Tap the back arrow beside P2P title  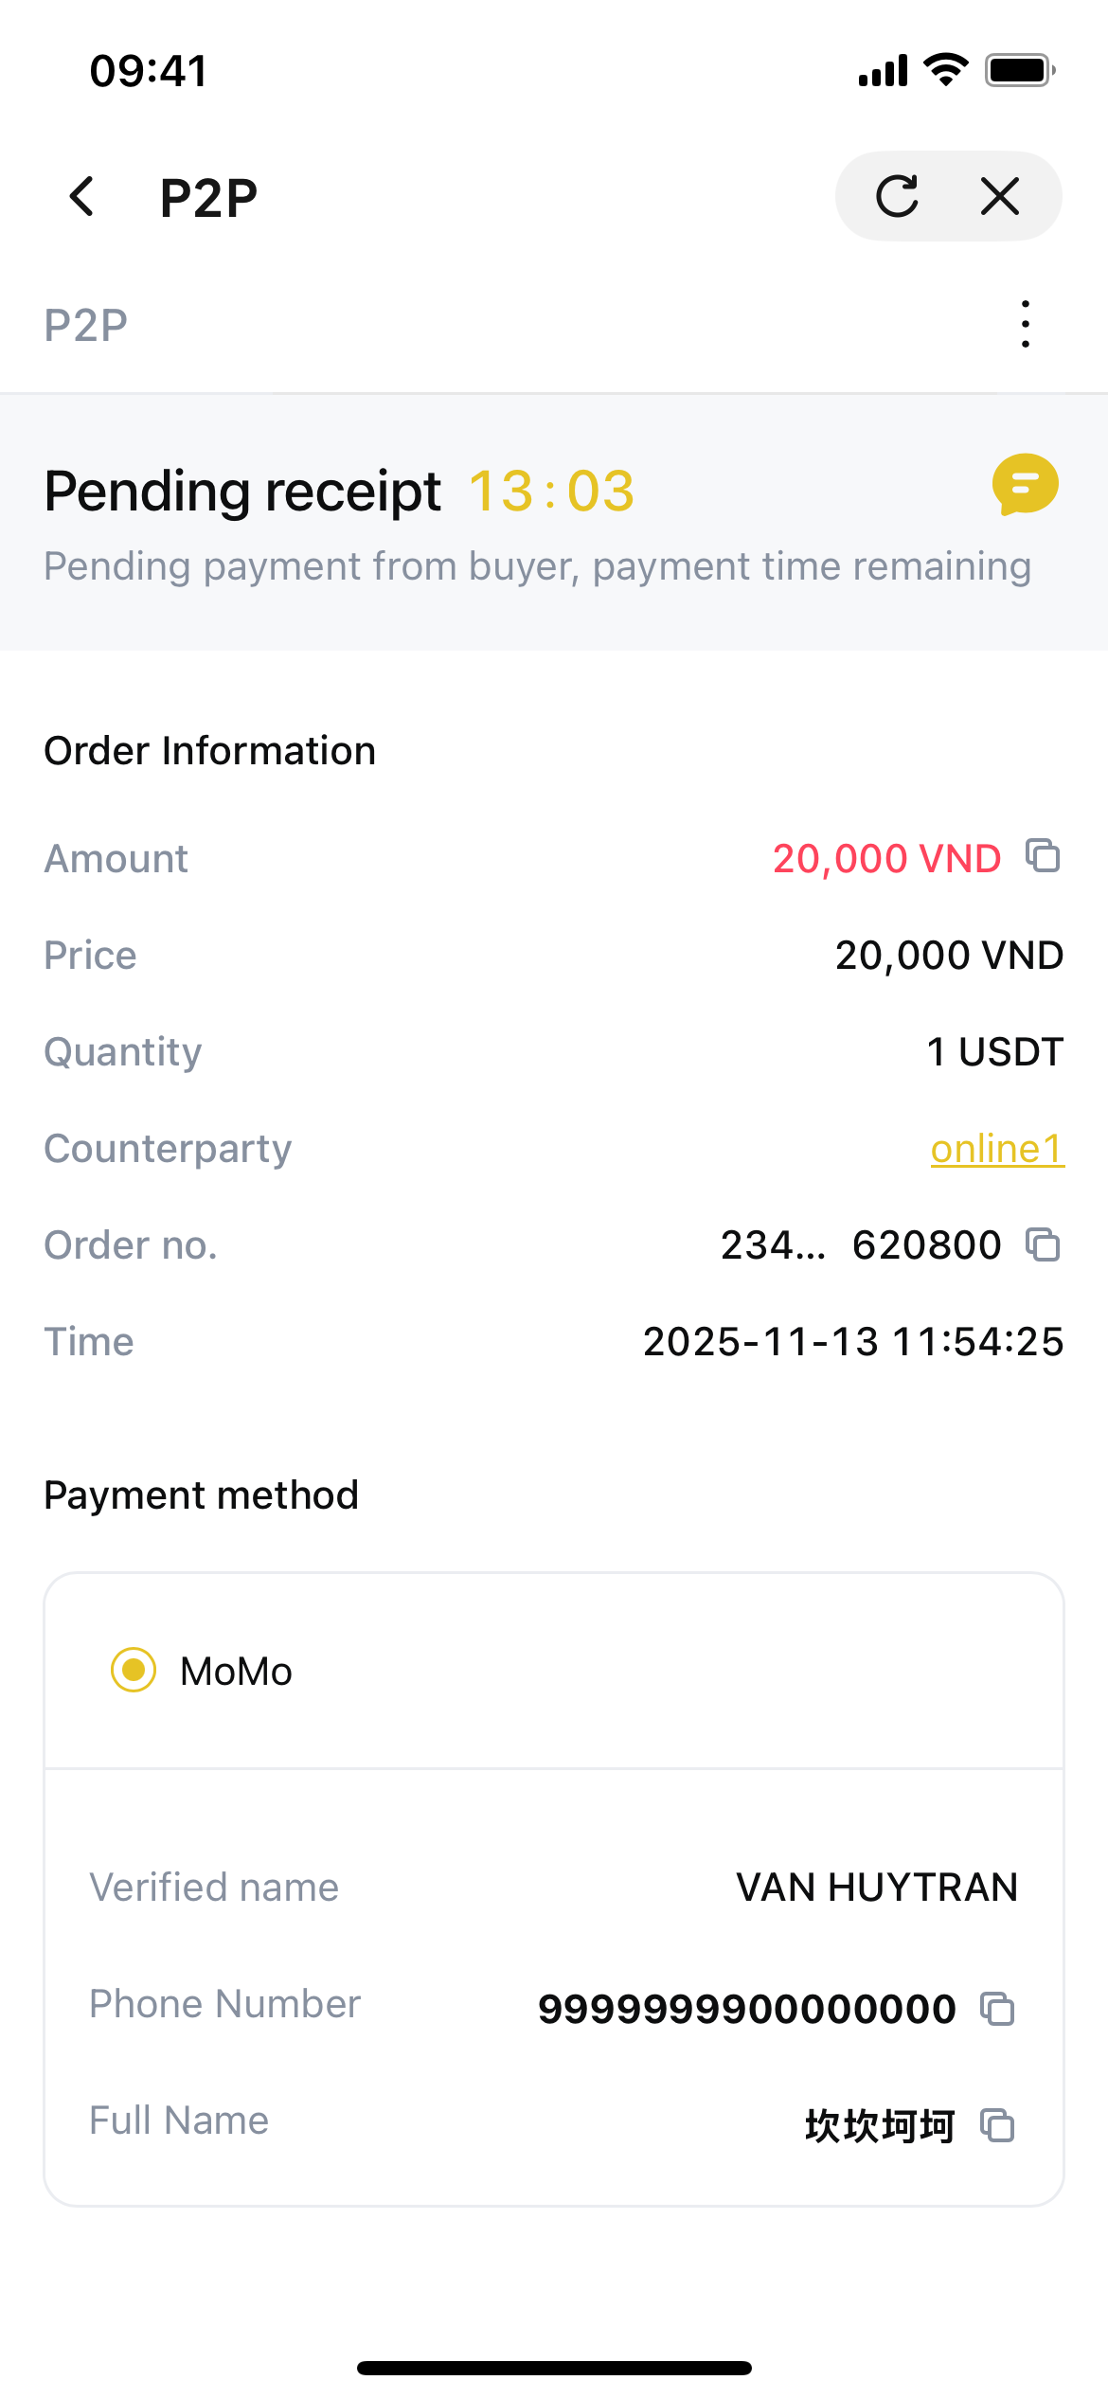(82, 197)
